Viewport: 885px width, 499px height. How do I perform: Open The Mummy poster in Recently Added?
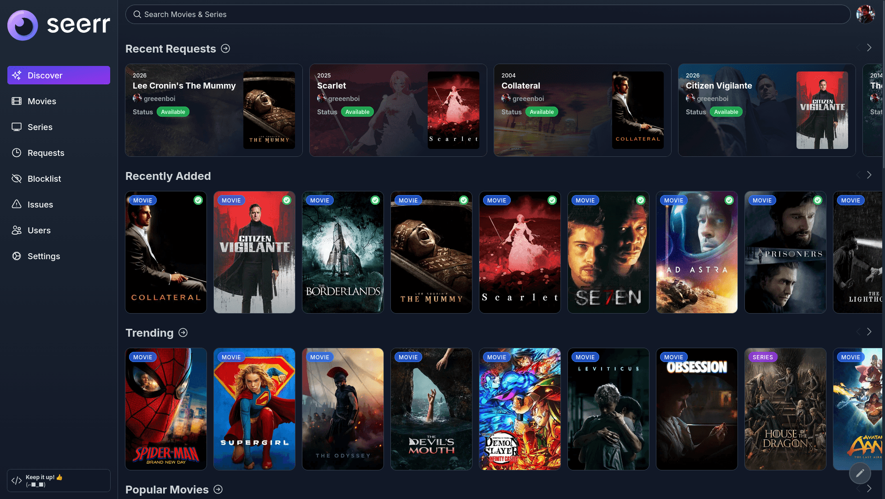pos(431,252)
